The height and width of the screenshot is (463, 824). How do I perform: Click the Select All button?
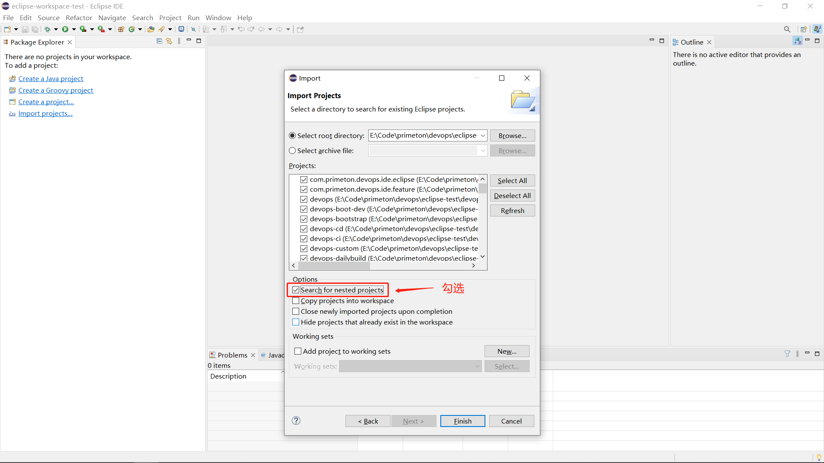coord(512,180)
